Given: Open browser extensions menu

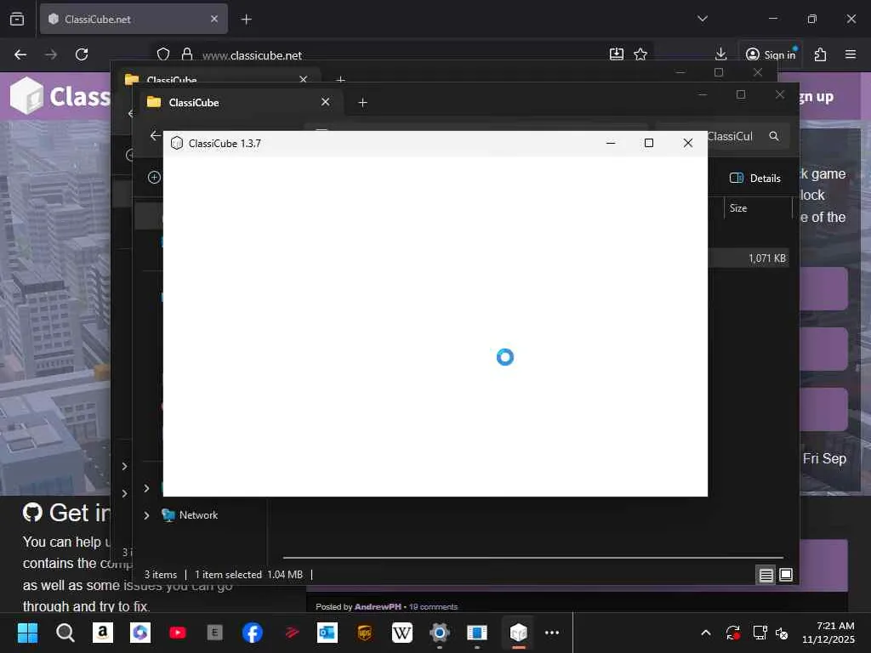Looking at the screenshot, I should [x=820, y=54].
